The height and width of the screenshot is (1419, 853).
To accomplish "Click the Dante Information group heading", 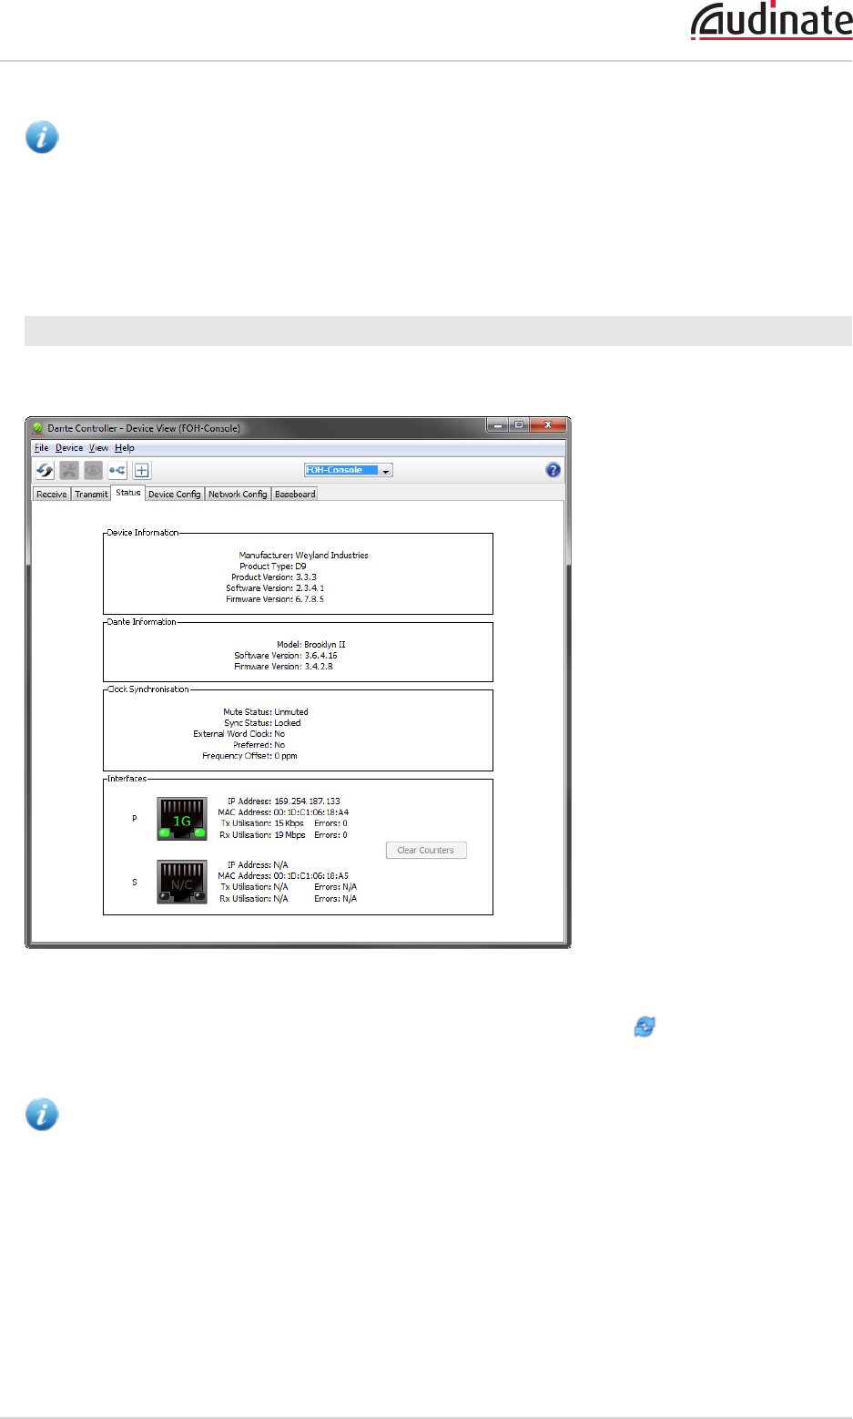I will (142, 622).
